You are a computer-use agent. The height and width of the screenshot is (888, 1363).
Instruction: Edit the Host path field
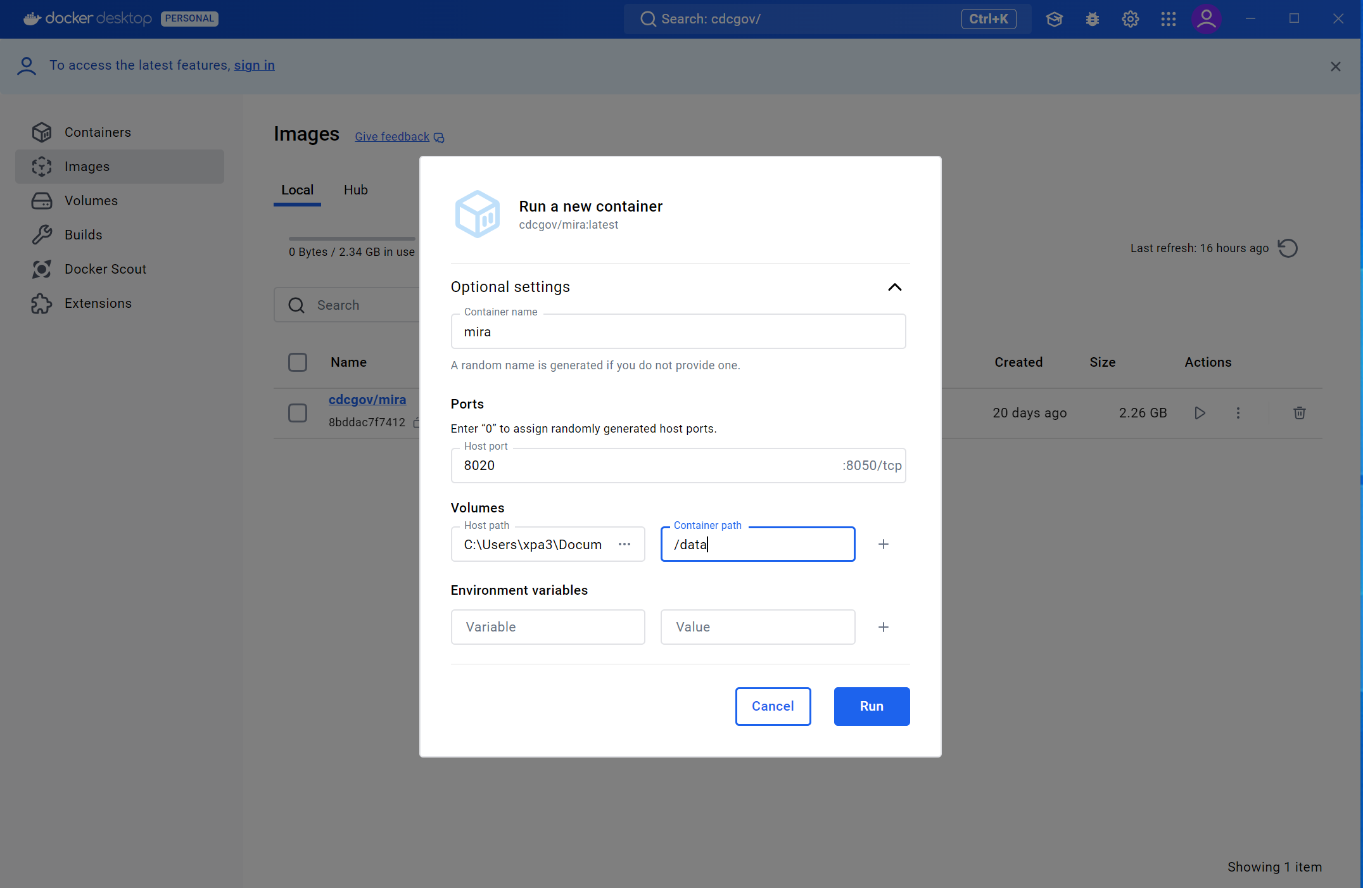coord(548,544)
